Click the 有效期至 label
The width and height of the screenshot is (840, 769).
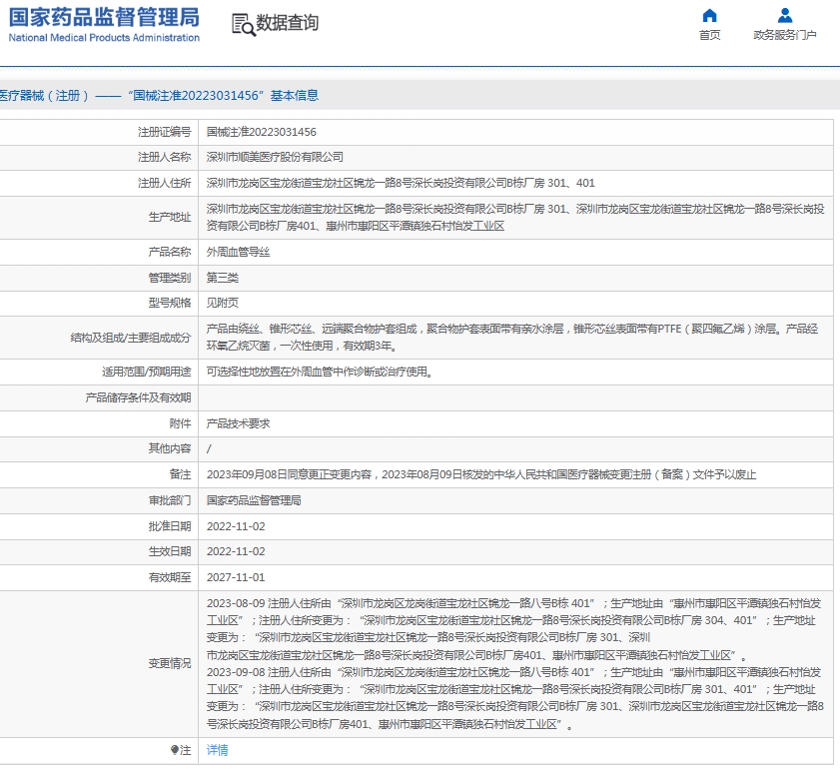pyautogui.click(x=169, y=577)
